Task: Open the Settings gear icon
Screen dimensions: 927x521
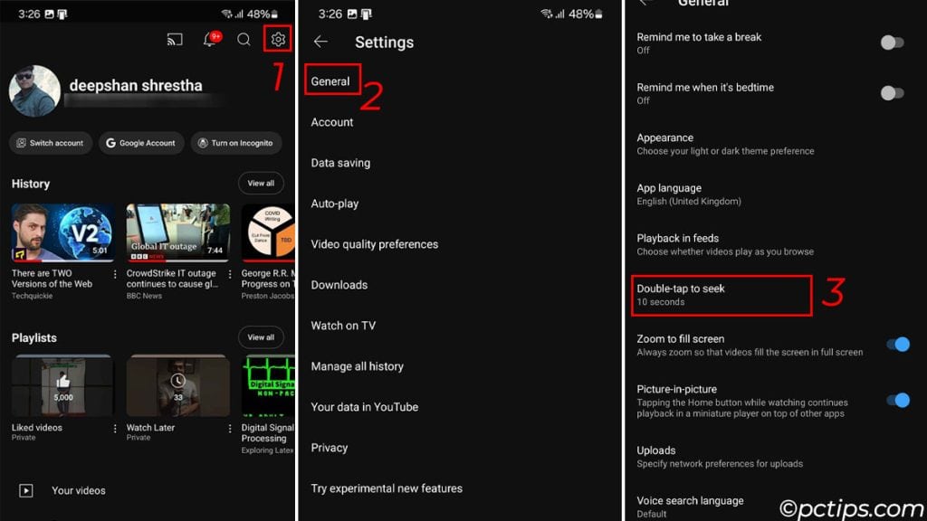Action: tap(278, 39)
